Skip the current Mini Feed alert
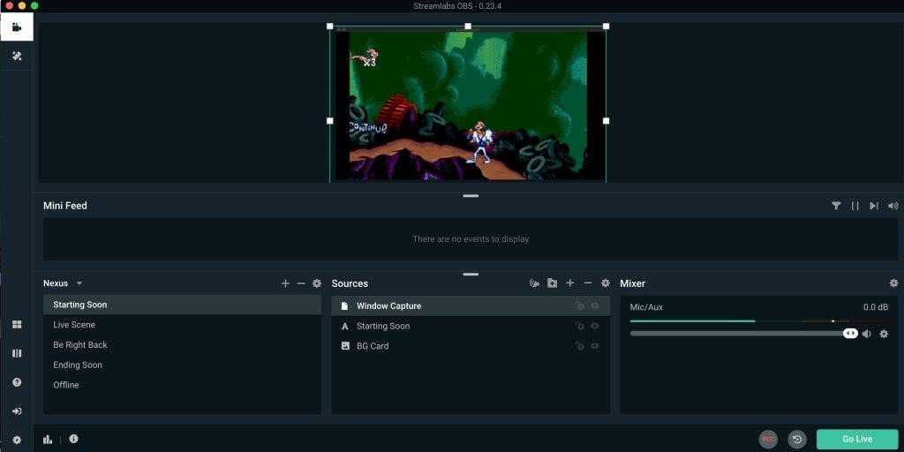 point(873,206)
